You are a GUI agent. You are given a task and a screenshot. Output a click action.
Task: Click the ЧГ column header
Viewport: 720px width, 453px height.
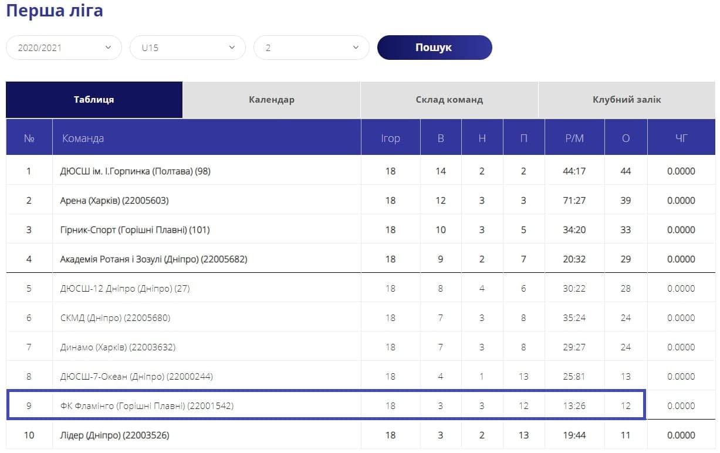tap(681, 138)
